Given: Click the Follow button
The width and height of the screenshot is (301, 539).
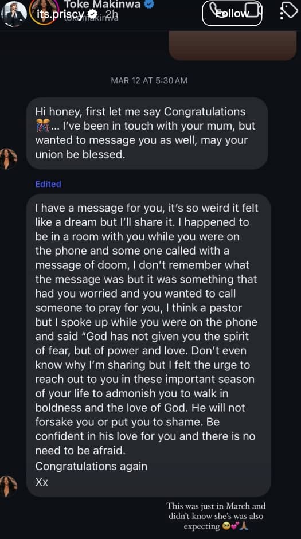Looking at the screenshot, I should click(x=232, y=13).
